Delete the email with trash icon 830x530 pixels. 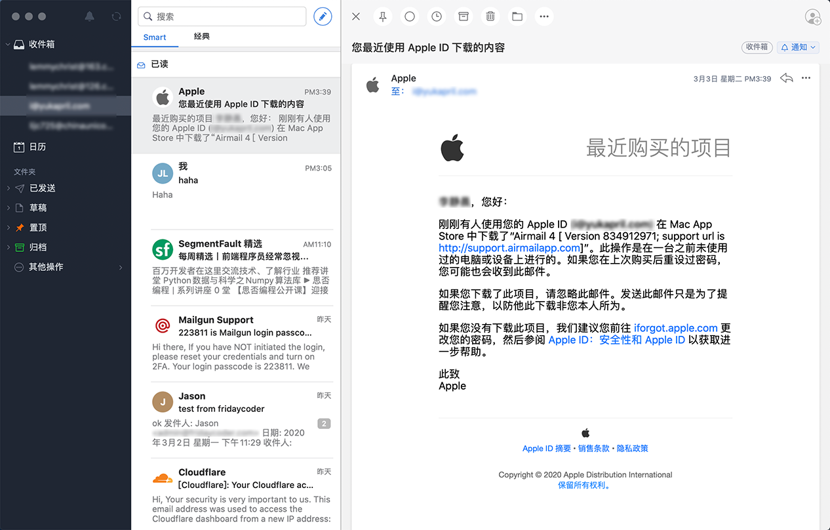pyautogui.click(x=490, y=16)
